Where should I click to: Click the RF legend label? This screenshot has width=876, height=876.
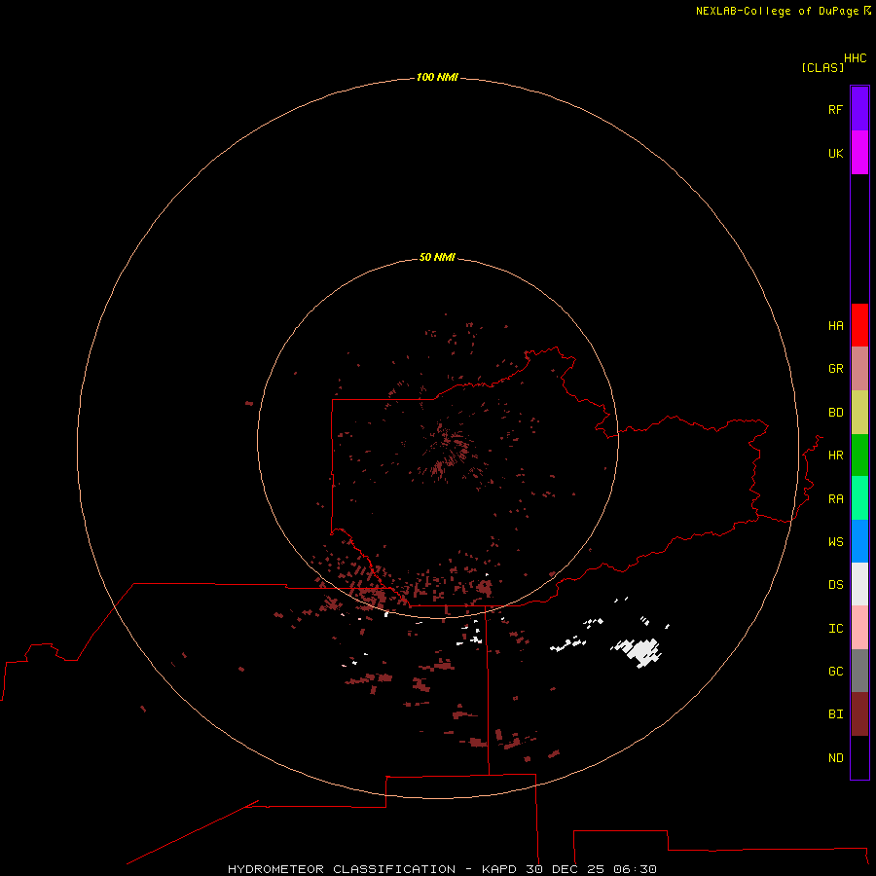click(x=835, y=109)
